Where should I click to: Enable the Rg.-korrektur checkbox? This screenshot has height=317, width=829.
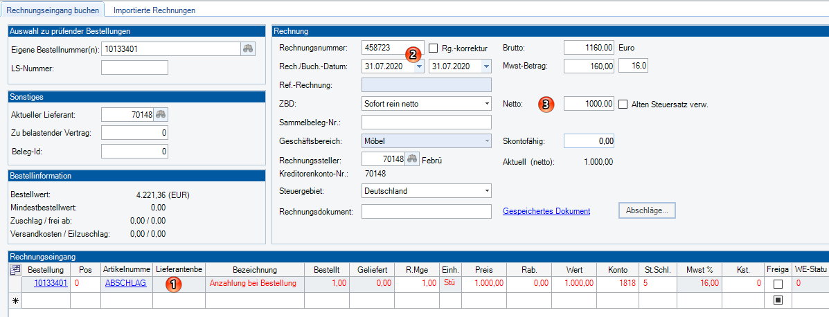click(434, 48)
